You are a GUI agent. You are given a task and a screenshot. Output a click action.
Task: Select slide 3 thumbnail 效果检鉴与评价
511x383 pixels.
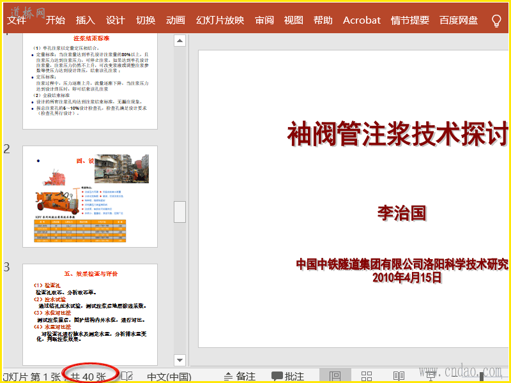[x=90, y=315]
